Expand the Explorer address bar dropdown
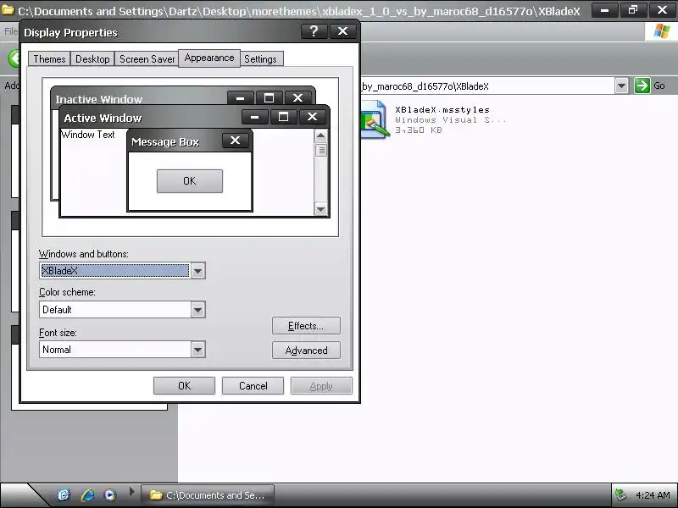This screenshot has width=678, height=508. click(x=621, y=86)
